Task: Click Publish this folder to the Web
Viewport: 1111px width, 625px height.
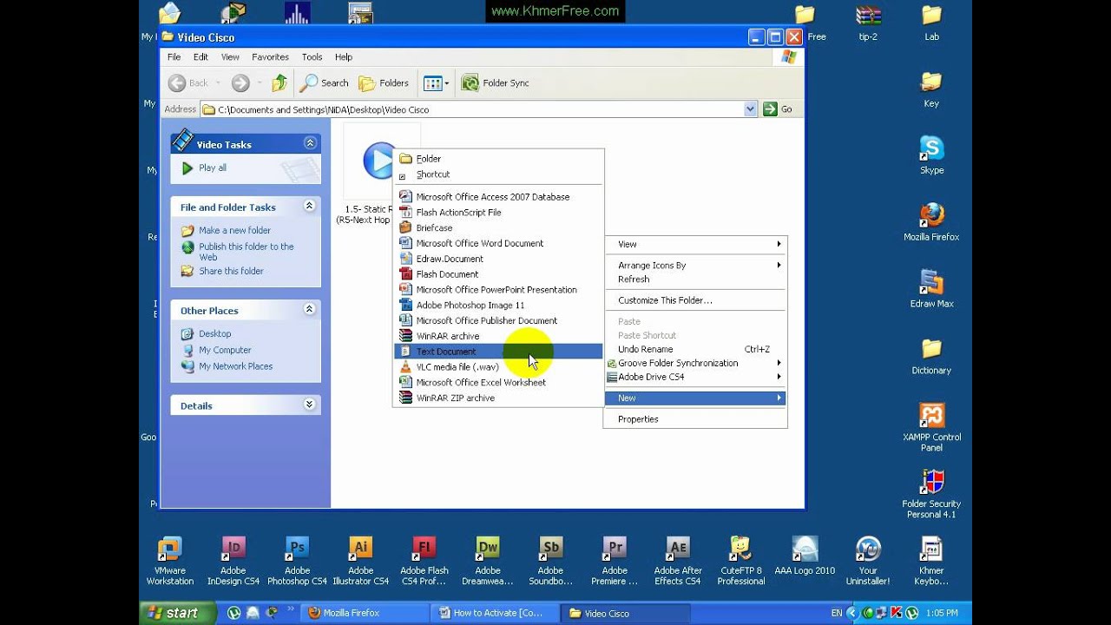Action: (x=247, y=252)
